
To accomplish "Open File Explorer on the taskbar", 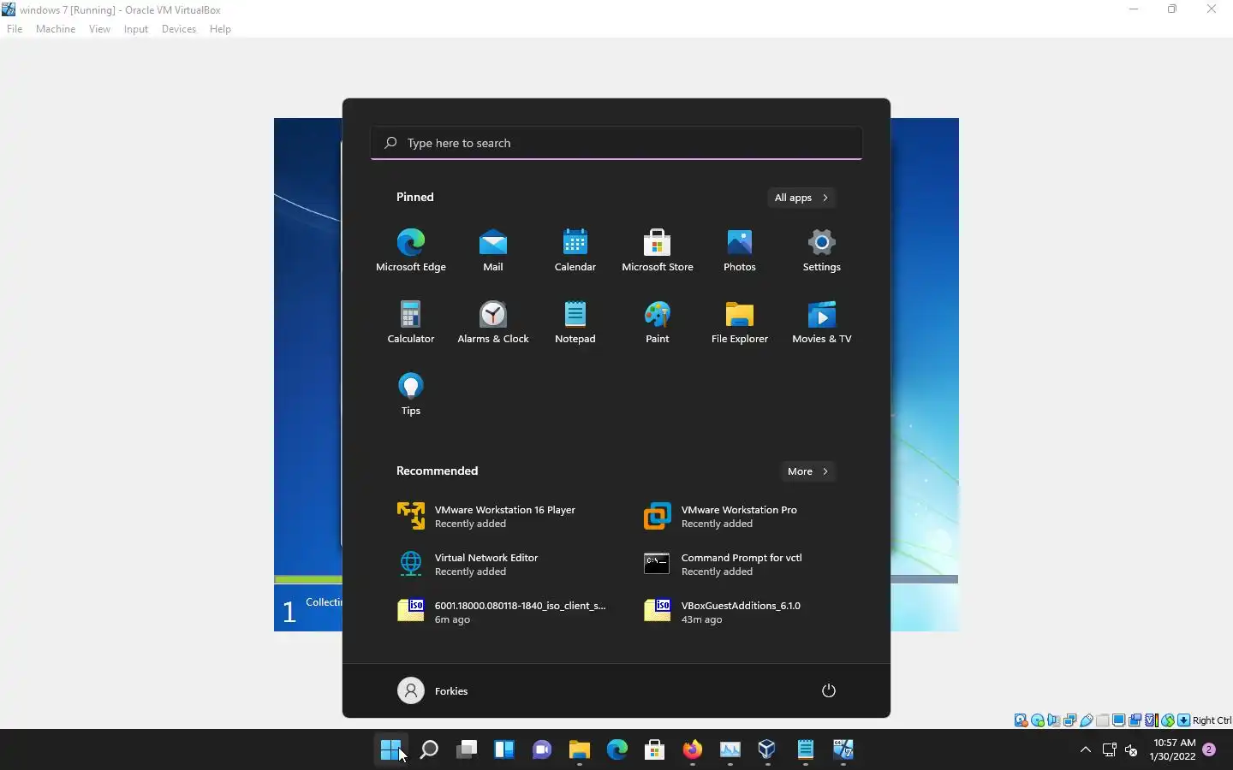I will click(580, 750).
